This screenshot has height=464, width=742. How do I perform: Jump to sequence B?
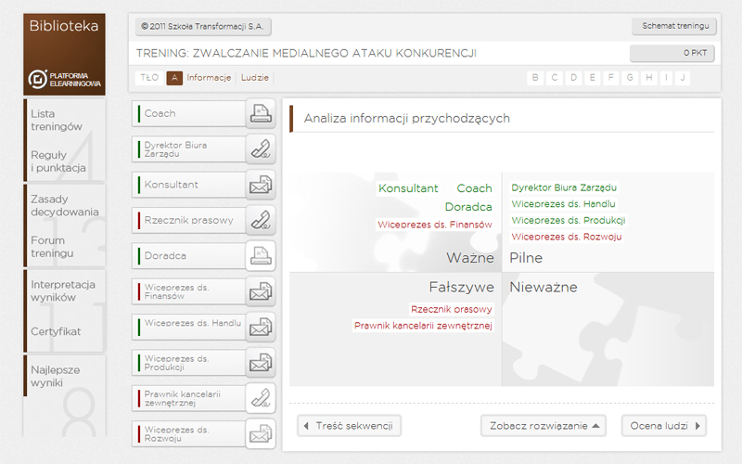[535, 78]
